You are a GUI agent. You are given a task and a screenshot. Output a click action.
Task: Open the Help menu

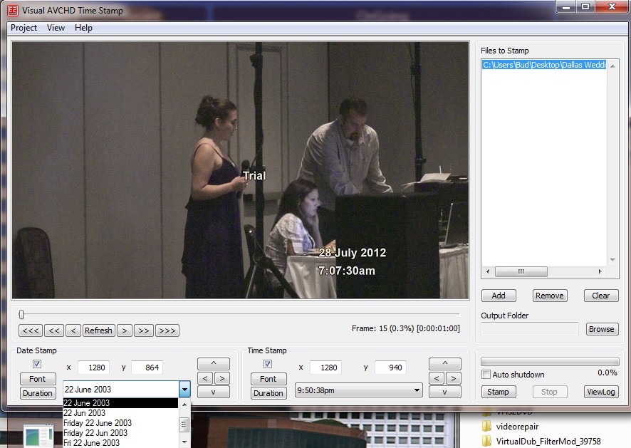pos(83,28)
